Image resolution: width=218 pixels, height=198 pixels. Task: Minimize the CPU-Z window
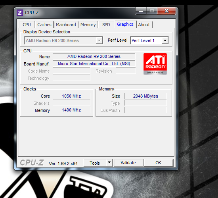(x=141, y=11)
